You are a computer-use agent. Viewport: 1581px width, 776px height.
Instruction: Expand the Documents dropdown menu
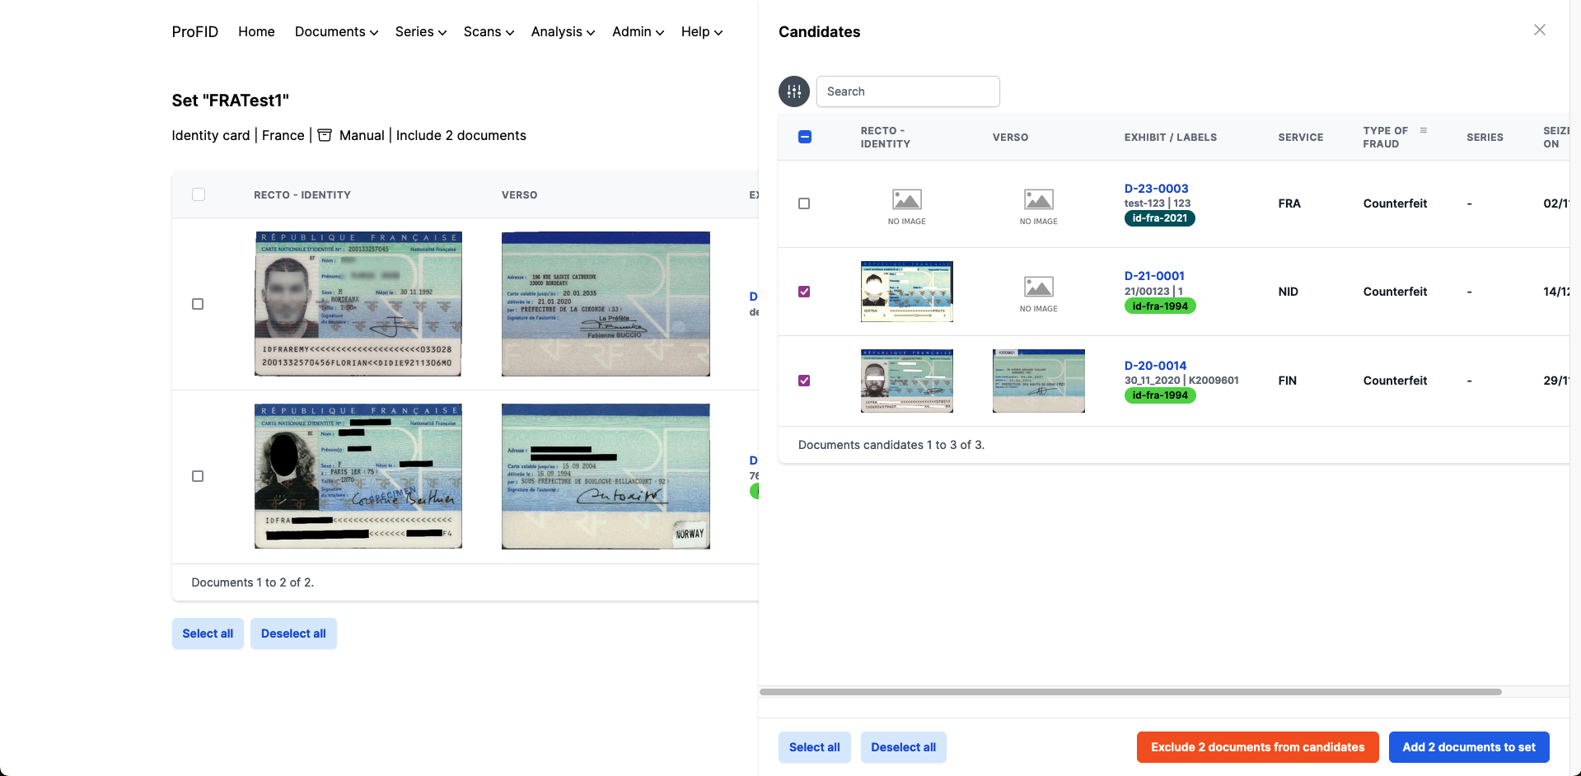336,32
